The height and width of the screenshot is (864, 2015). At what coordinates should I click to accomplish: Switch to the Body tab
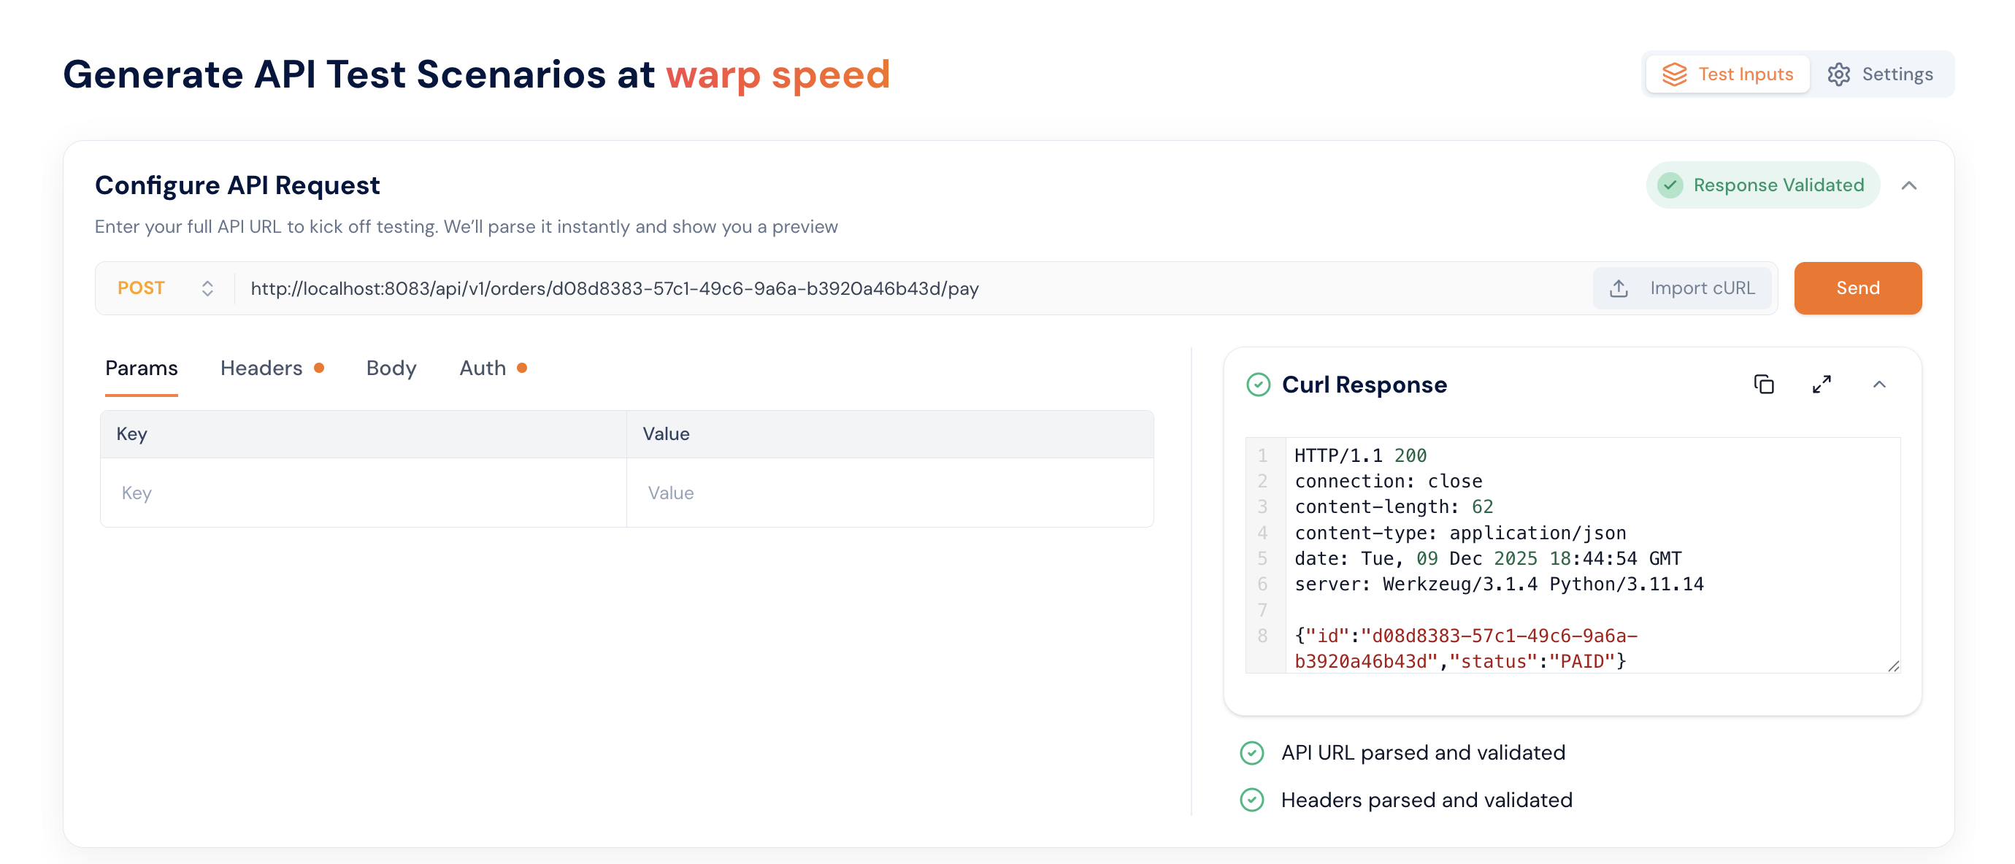pos(391,368)
